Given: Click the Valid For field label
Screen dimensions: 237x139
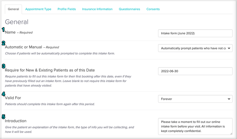Looking at the screenshot, I should [13, 98].
